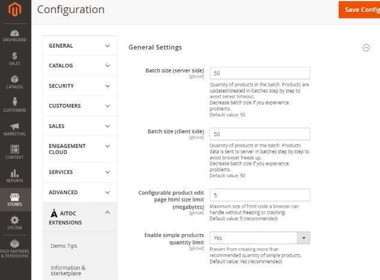380x280 pixels.
Task: Click the Save Config button
Action: point(359,10)
